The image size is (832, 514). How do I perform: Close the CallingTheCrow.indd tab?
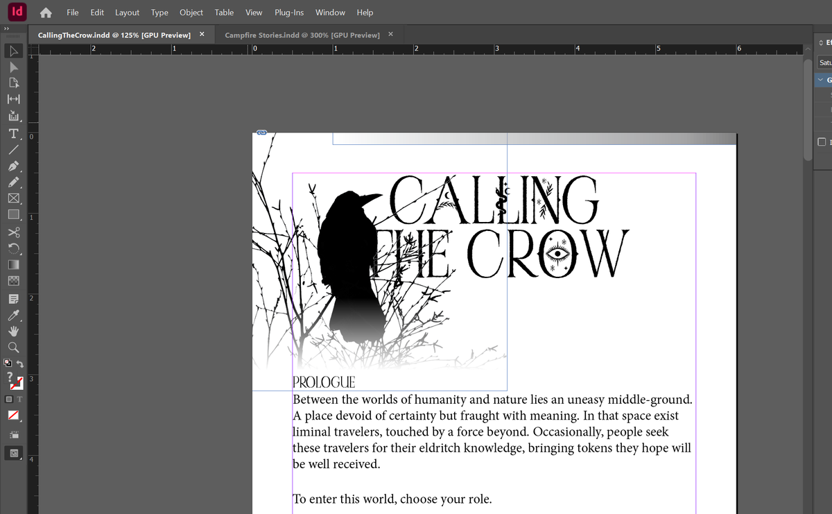pos(202,34)
